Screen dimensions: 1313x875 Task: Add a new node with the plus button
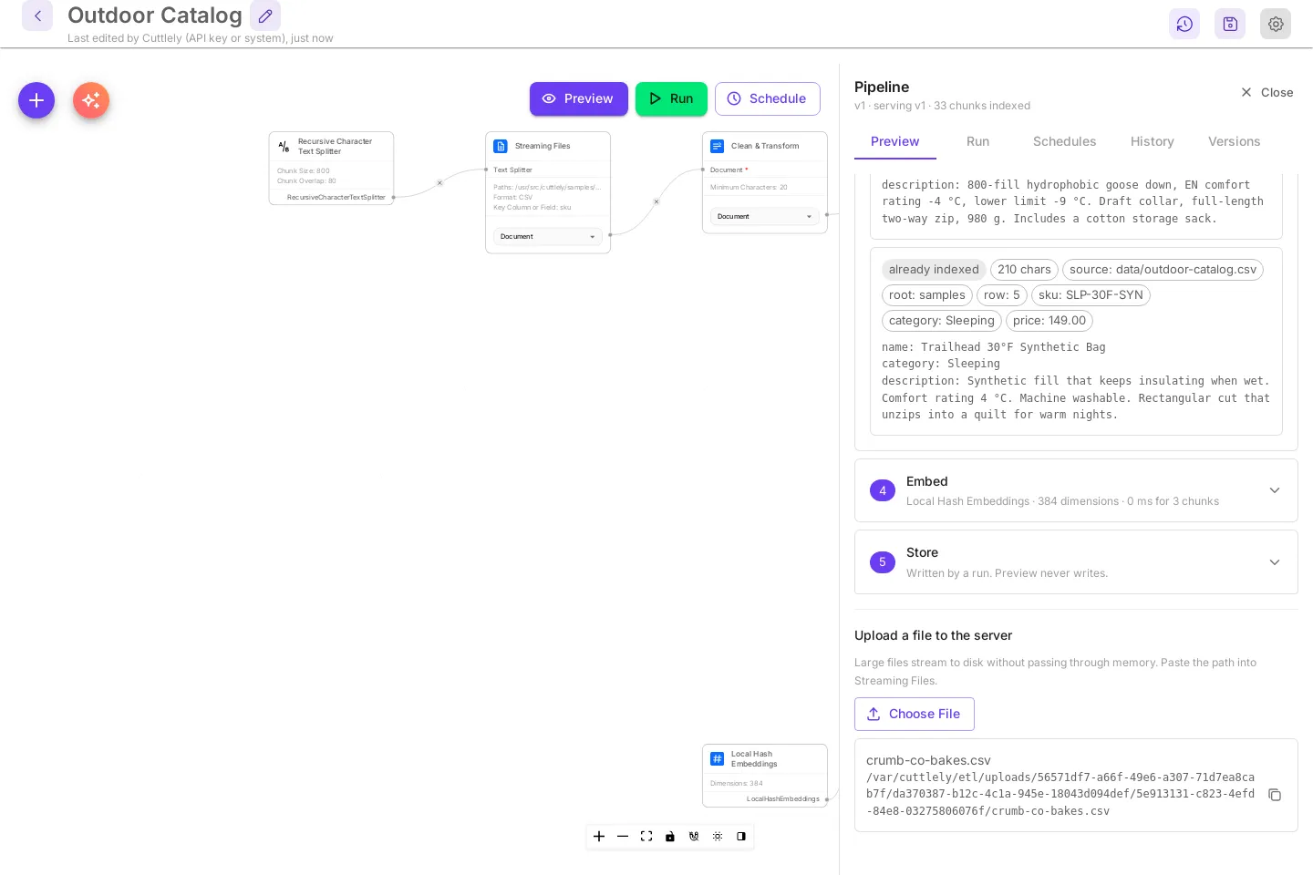click(x=36, y=100)
